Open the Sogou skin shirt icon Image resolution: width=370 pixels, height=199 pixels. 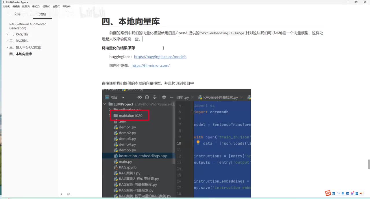352,194
